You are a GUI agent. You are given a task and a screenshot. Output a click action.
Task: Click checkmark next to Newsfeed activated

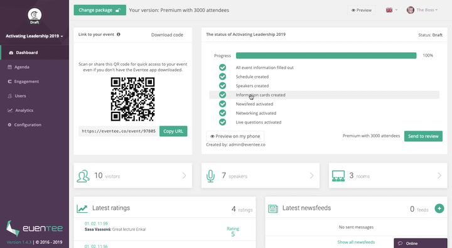point(222,104)
